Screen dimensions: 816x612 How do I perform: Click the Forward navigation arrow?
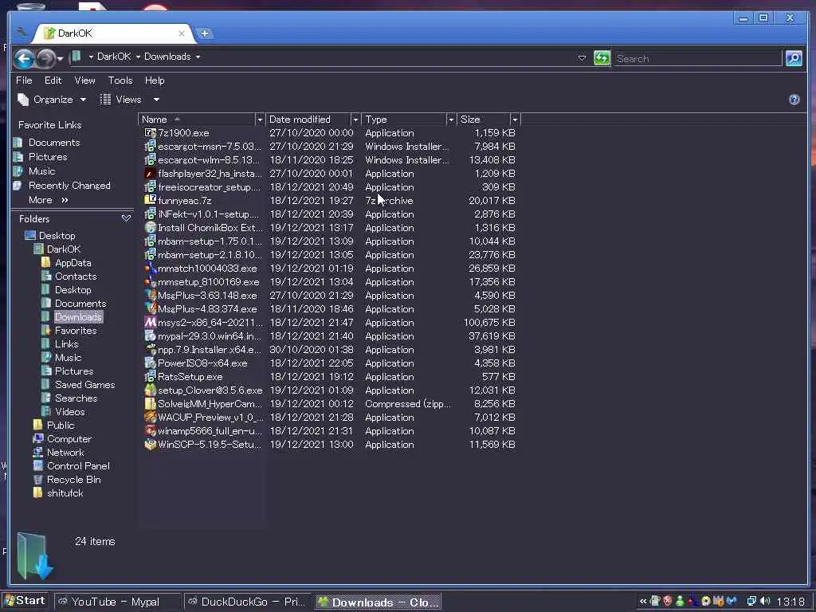tap(45, 57)
